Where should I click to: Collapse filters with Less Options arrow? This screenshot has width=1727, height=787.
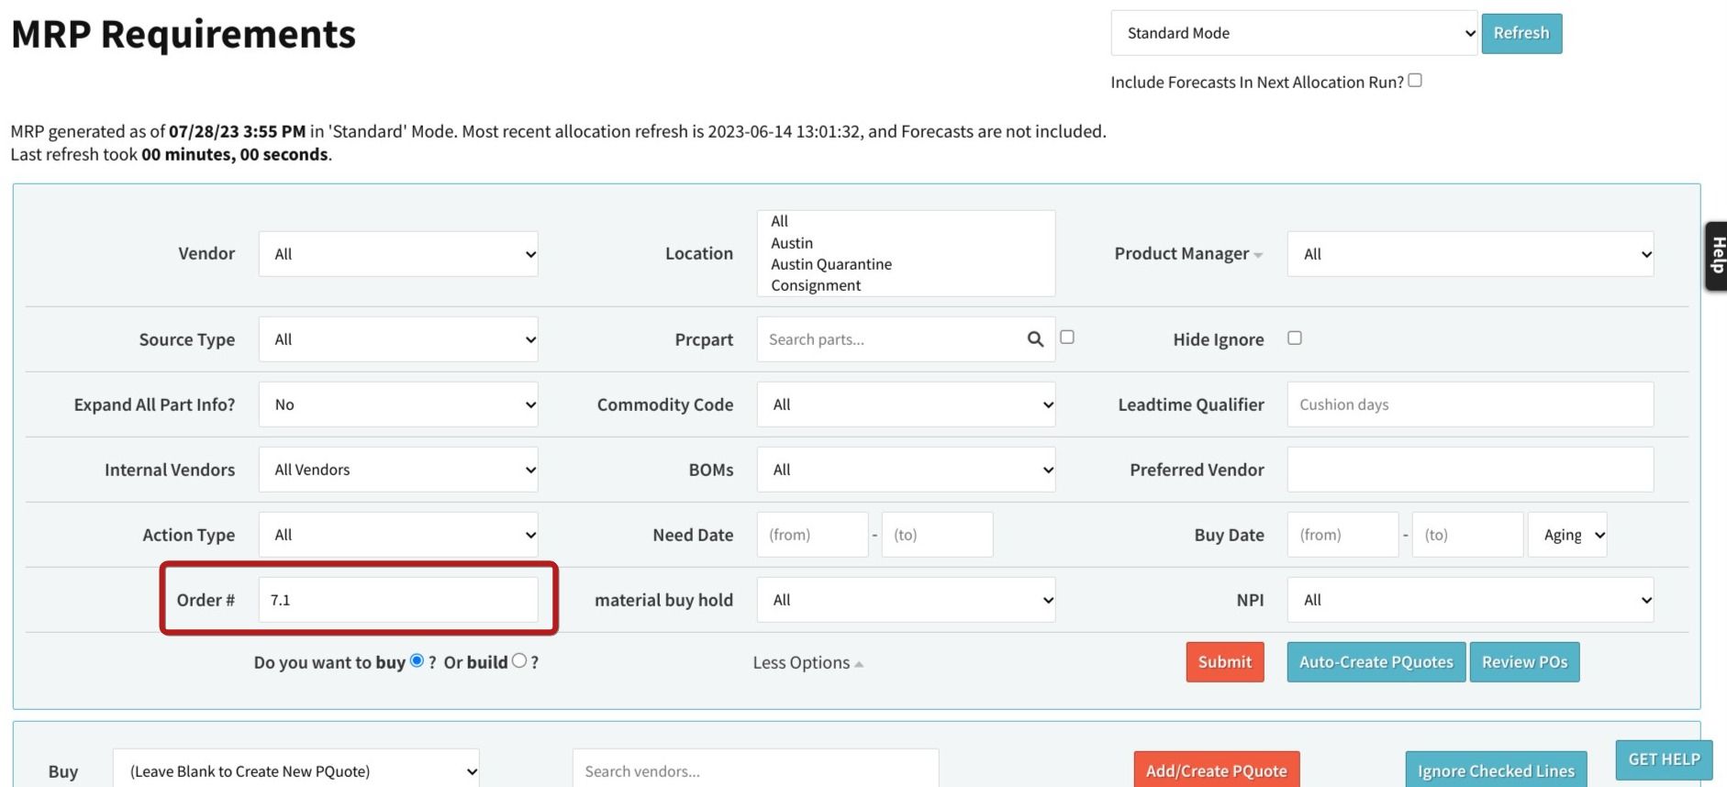pyautogui.click(x=859, y=664)
